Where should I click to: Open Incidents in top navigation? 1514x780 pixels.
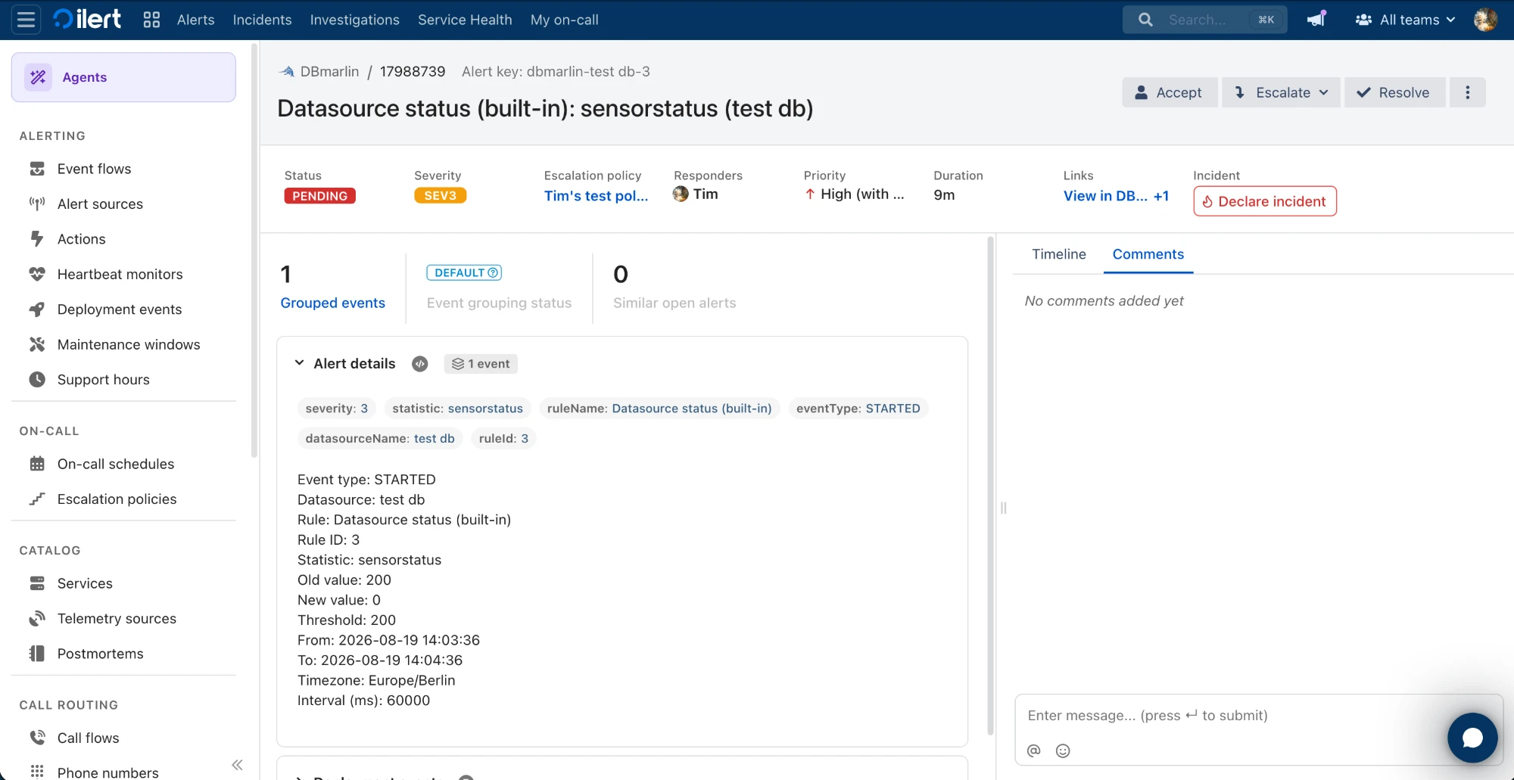262,20
